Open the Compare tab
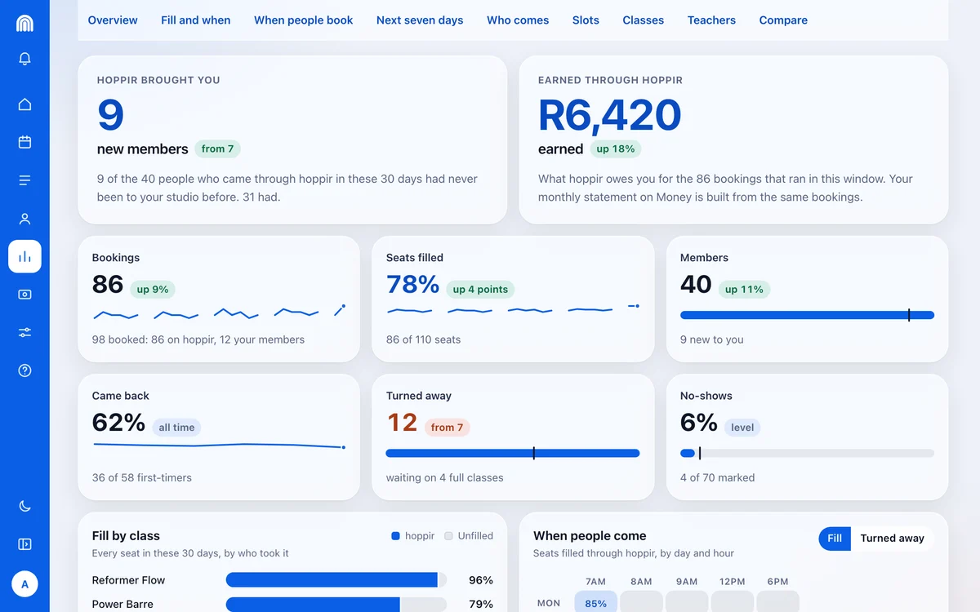The height and width of the screenshot is (612, 980). tap(783, 20)
